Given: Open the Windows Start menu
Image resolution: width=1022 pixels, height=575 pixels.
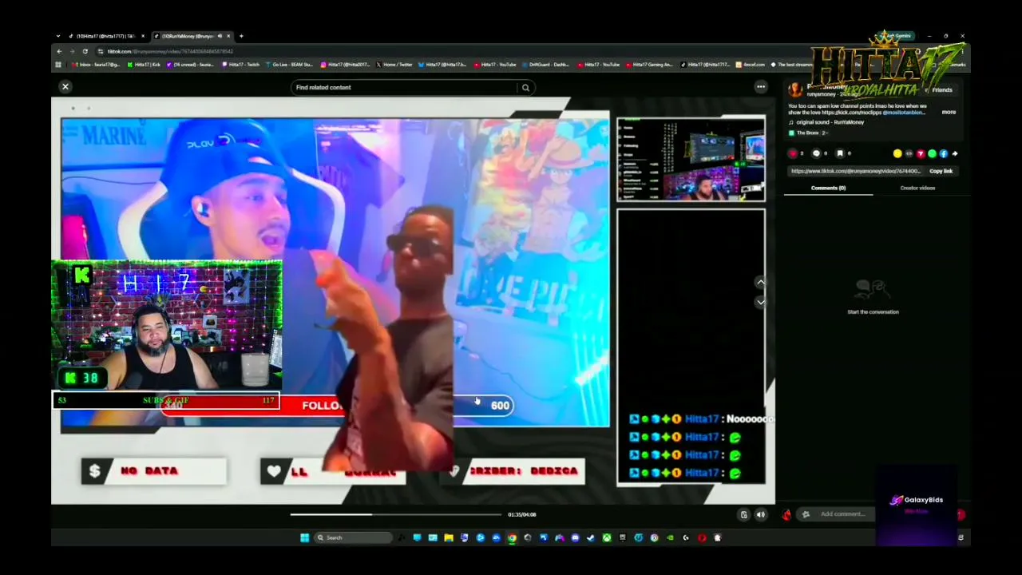Looking at the screenshot, I should tap(304, 537).
